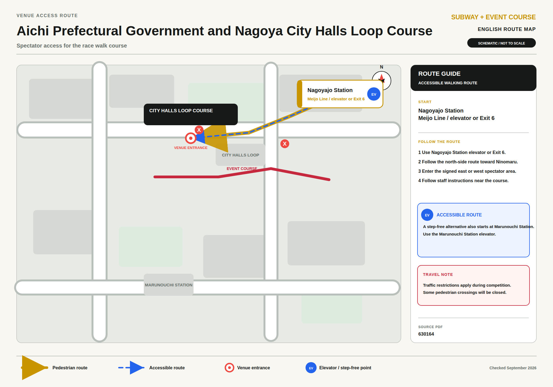The image size is (553, 387).
Task: Click the Follow the Route heading
Action: pos(439,142)
